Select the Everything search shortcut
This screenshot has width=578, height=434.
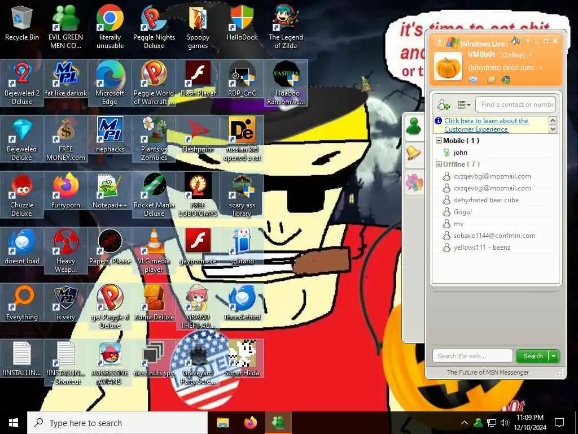click(x=22, y=304)
